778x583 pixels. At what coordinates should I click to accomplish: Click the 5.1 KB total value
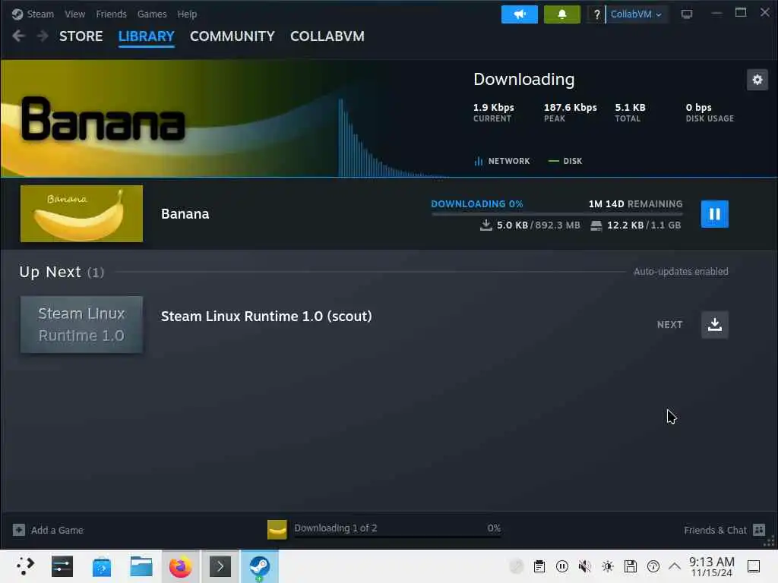click(630, 107)
